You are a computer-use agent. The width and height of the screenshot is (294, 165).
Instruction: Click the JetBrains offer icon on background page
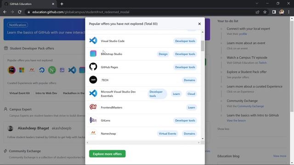[11, 70]
